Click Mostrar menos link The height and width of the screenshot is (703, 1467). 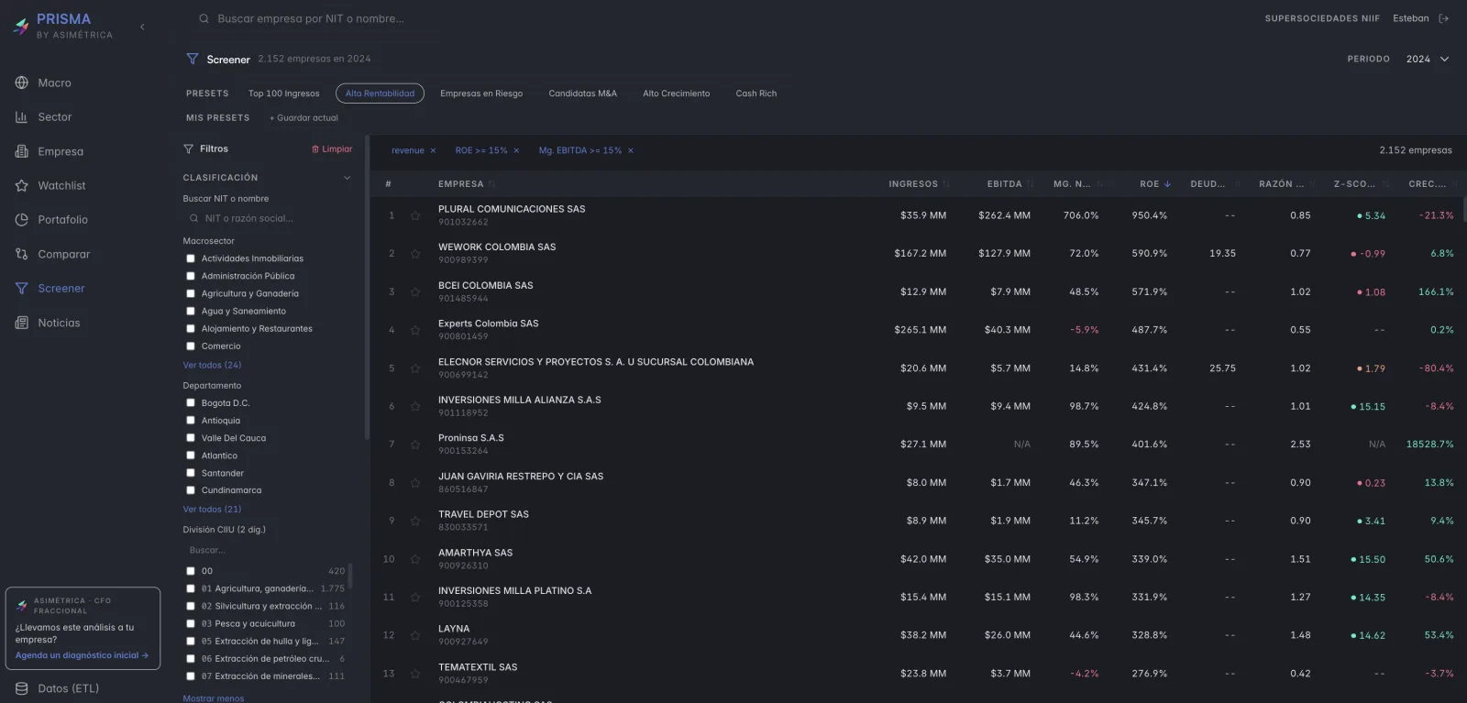tap(214, 698)
